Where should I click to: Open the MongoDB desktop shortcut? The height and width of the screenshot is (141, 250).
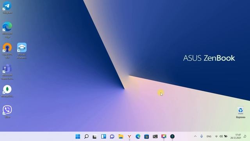click(7, 91)
